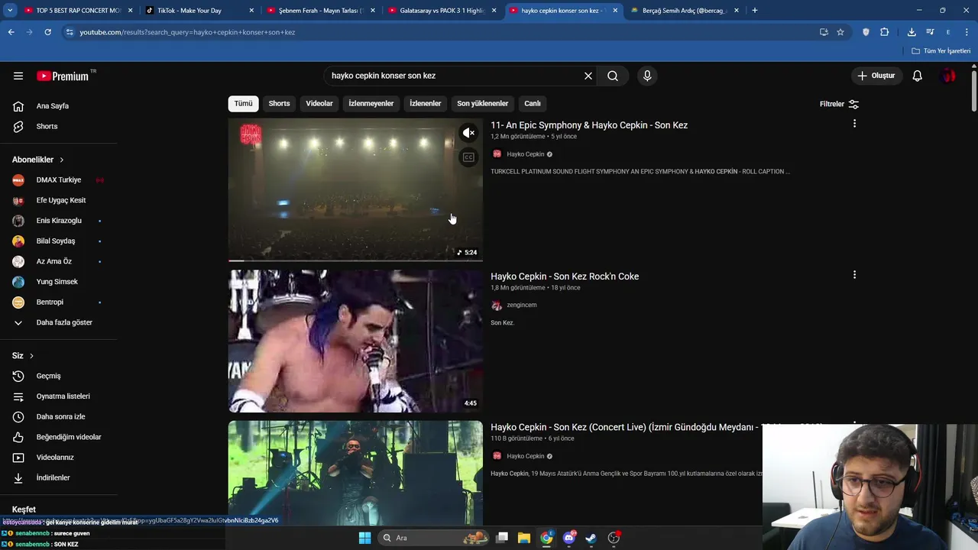This screenshot has width=978, height=550.
Task: Select the Shorts filter chip
Action: (x=279, y=103)
